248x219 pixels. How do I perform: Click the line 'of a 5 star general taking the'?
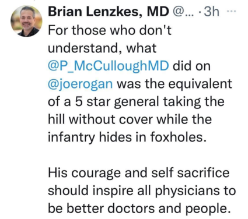(x=136, y=101)
